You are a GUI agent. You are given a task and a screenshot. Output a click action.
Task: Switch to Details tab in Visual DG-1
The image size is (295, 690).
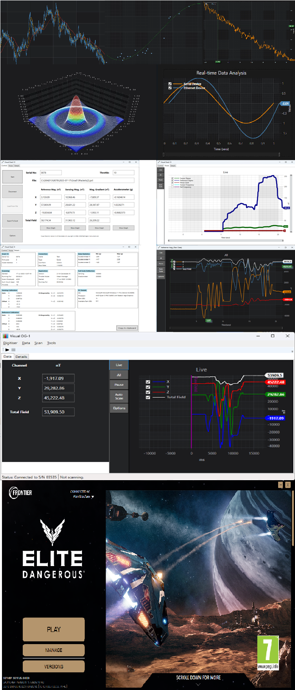(x=21, y=357)
